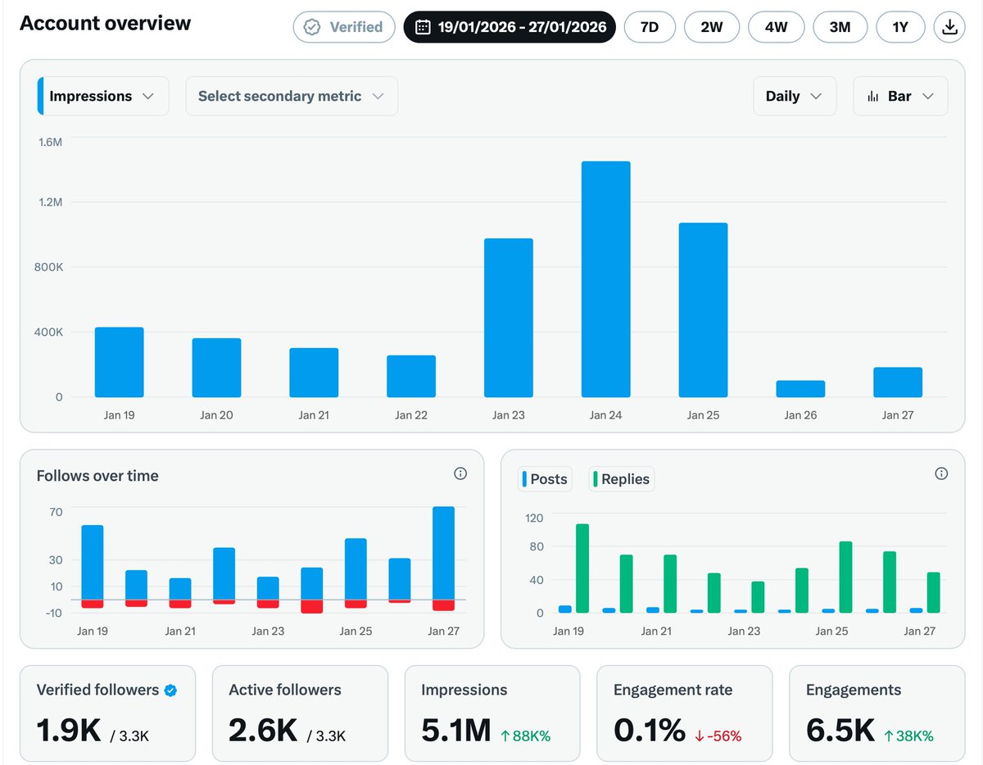Open the Daily interval dropdown
983x765 pixels.
(x=795, y=96)
